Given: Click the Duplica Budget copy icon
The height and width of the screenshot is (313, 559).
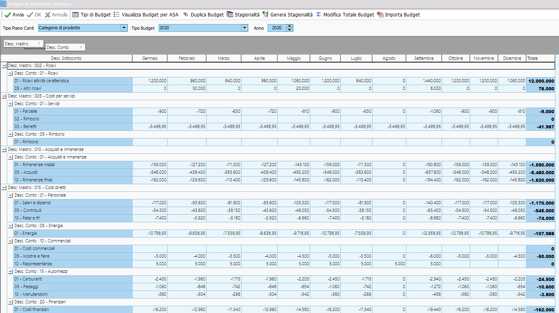Looking at the screenshot, I should click(x=186, y=15).
